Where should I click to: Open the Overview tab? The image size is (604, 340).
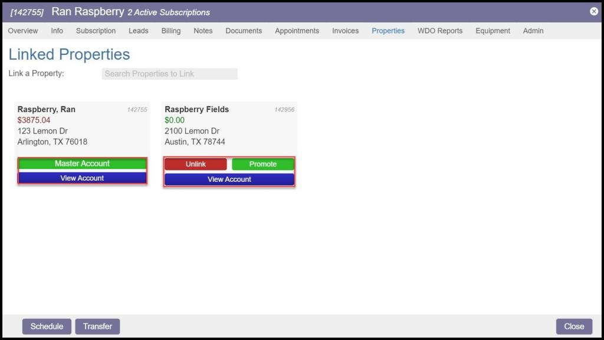pyautogui.click(x=23, y=31)
